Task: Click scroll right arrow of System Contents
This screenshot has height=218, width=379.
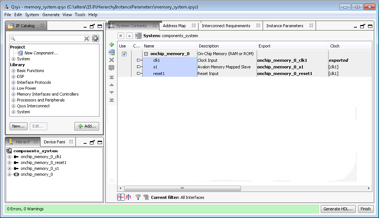Action: point(369,188)
